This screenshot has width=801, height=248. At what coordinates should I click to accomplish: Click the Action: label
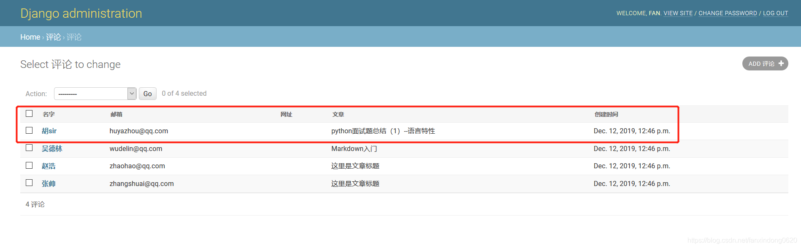tap(36, 94)
